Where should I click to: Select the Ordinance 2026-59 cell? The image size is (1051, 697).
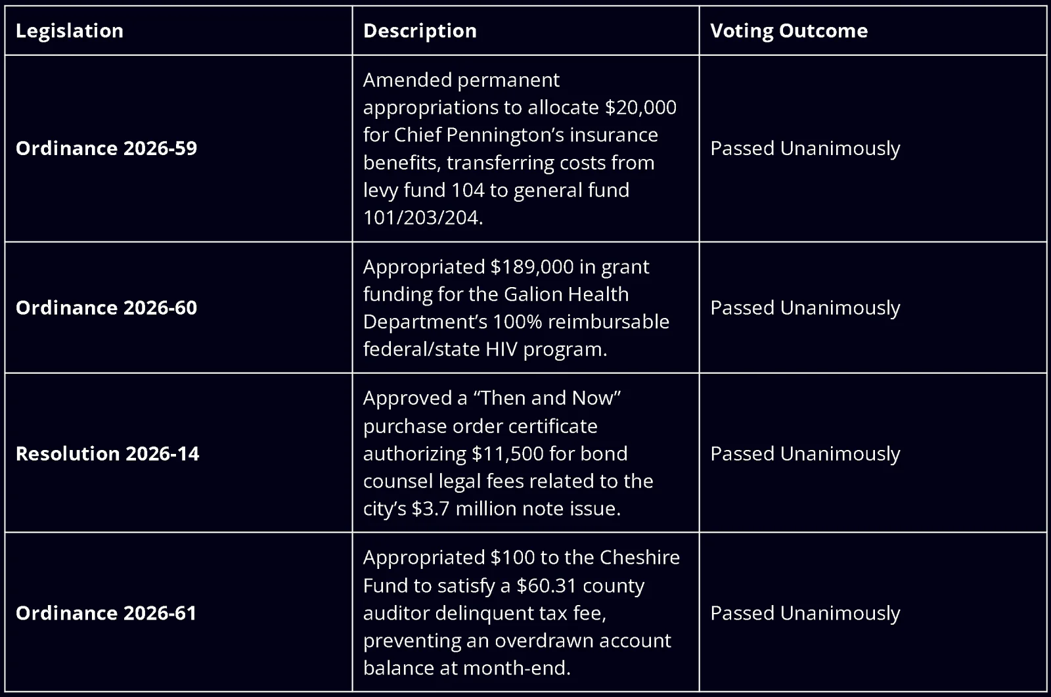tap(178, 148)
